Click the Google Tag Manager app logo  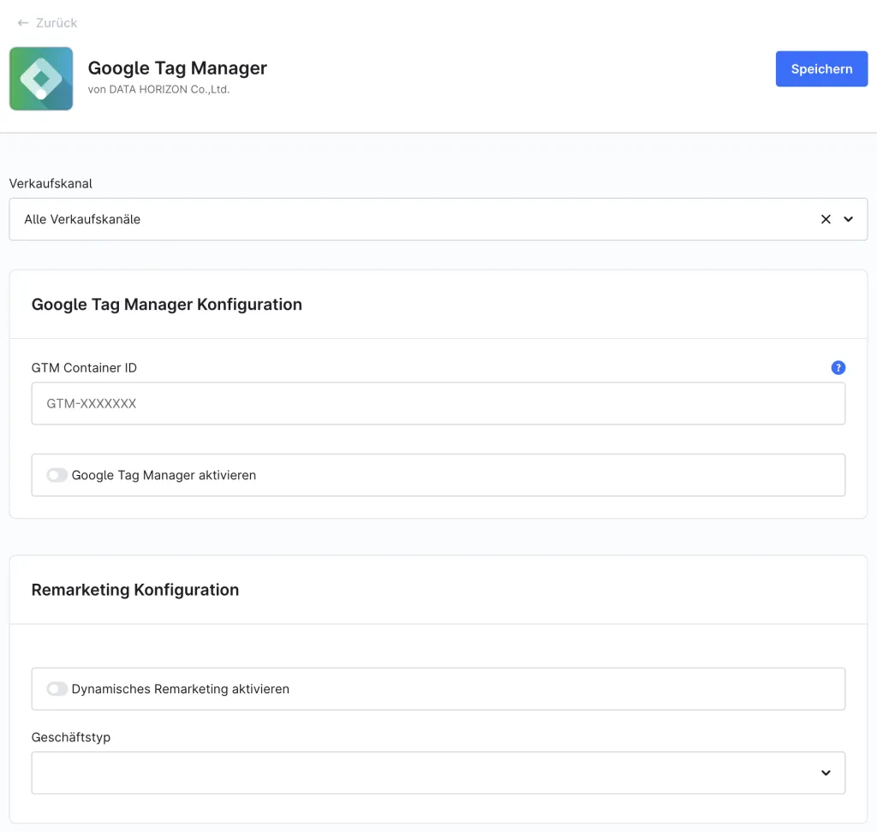[x=41, y=78]
